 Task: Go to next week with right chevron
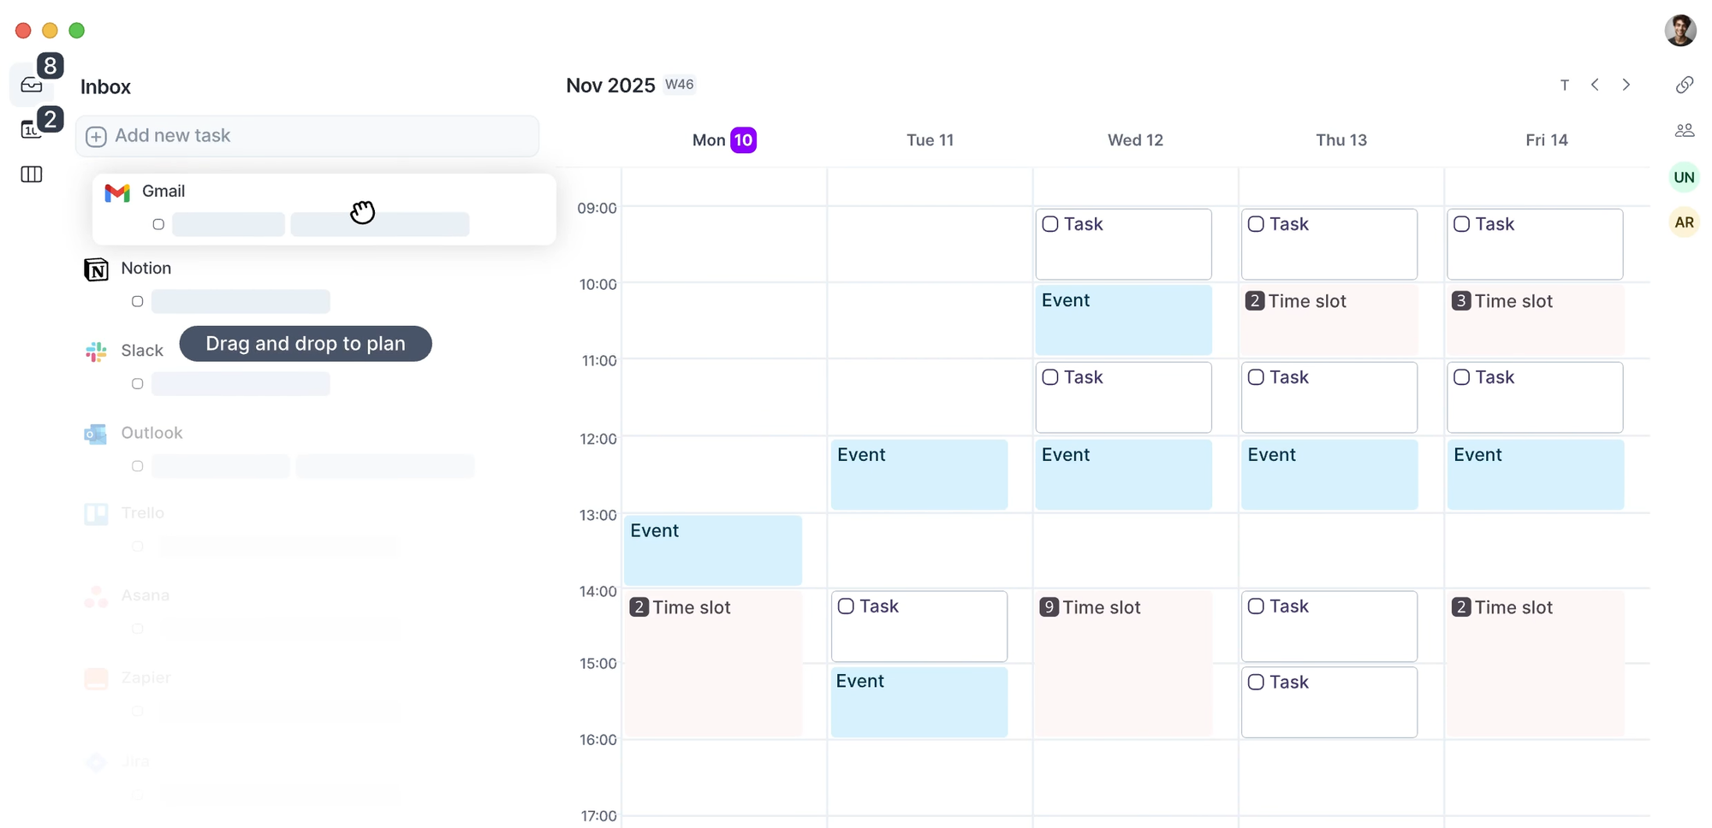pos(1626,85)
